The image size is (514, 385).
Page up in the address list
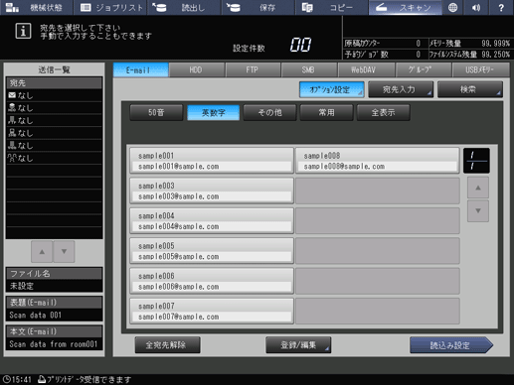coord(478,188)
